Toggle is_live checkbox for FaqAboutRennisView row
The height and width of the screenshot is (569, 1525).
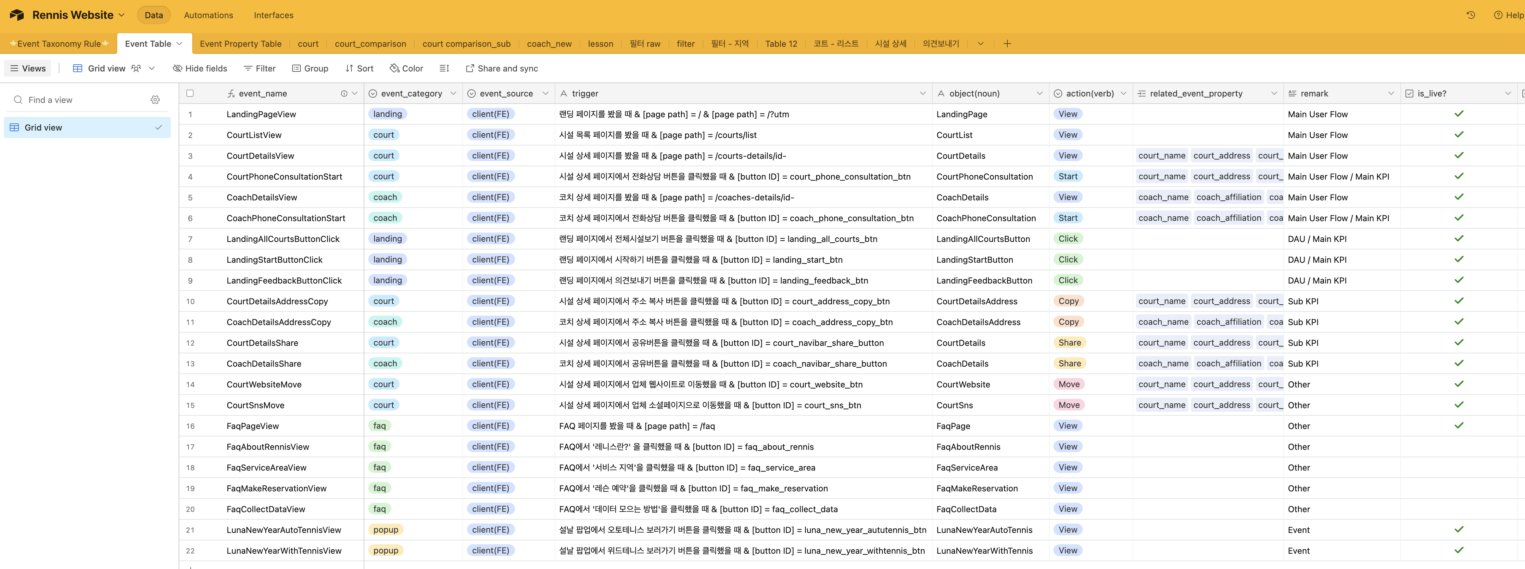point(1459,447)
